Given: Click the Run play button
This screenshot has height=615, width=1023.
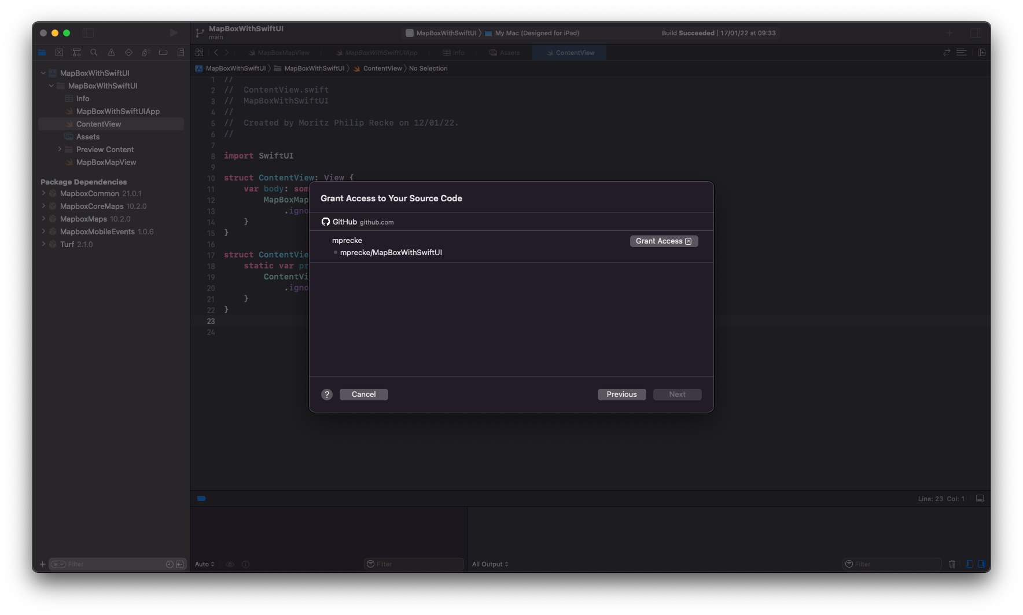Looking at the screenshot, I should point(173,33).
